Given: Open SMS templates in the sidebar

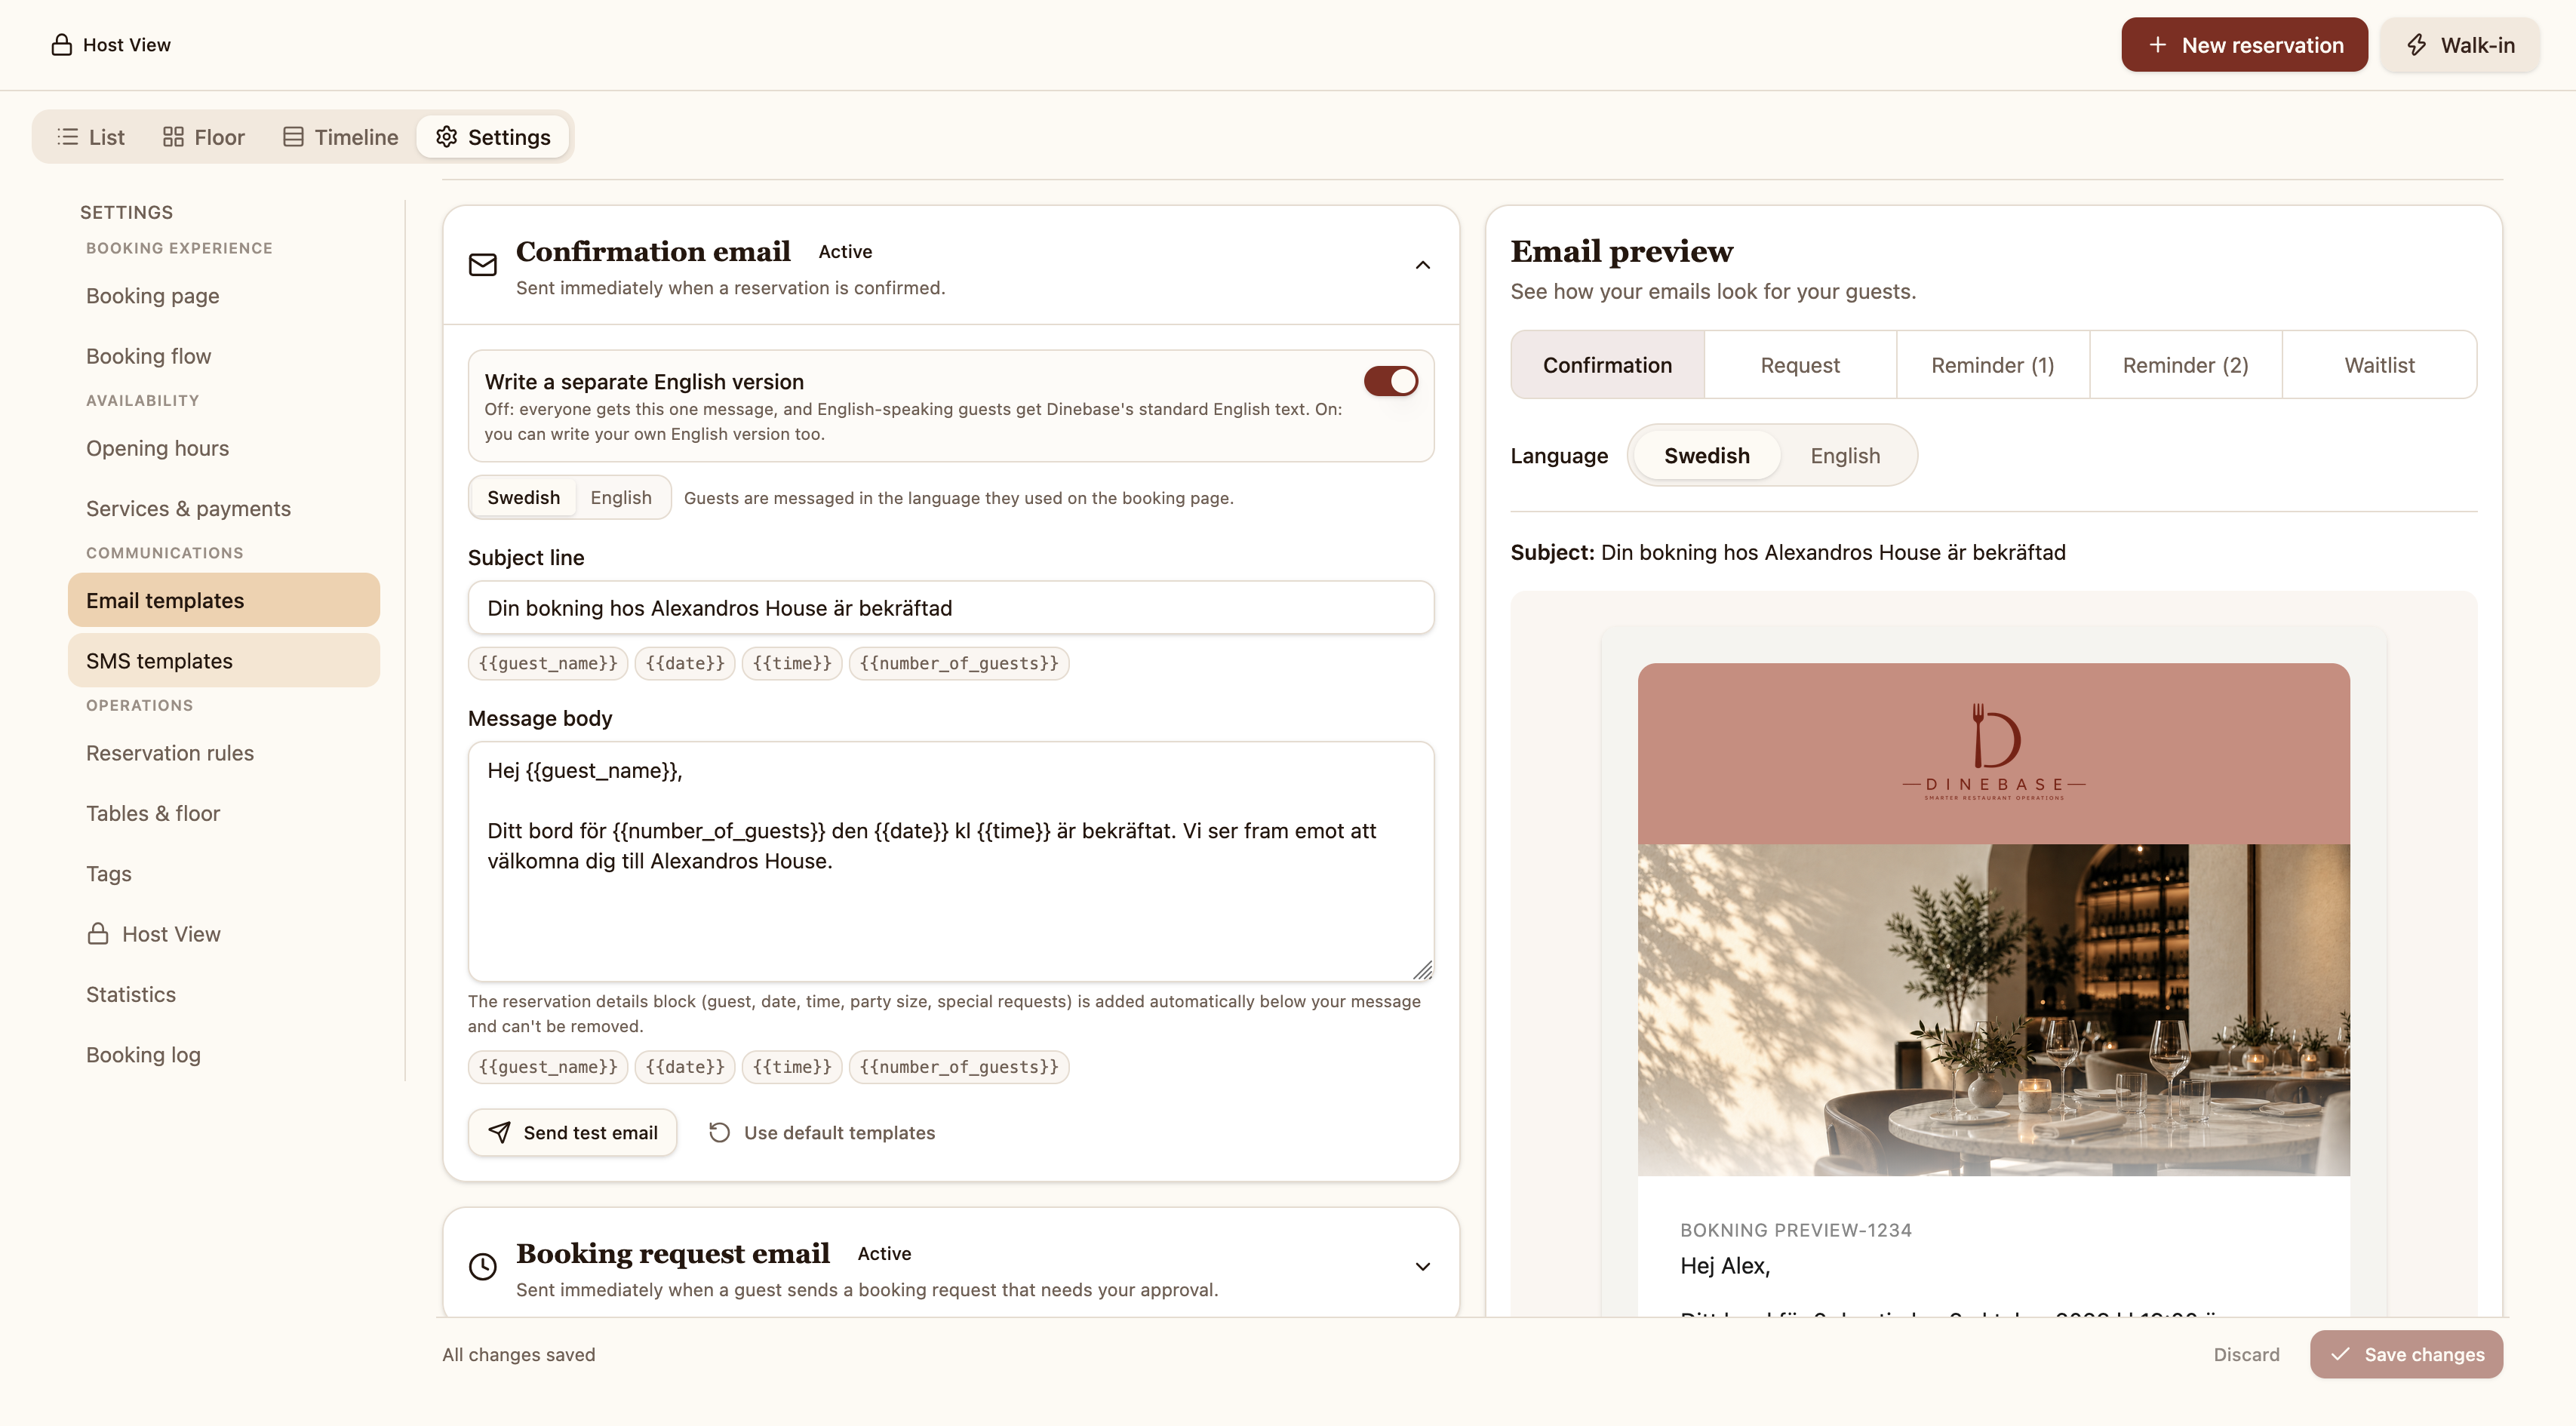Looking at the screenshot, I should (x=224, y=660).
